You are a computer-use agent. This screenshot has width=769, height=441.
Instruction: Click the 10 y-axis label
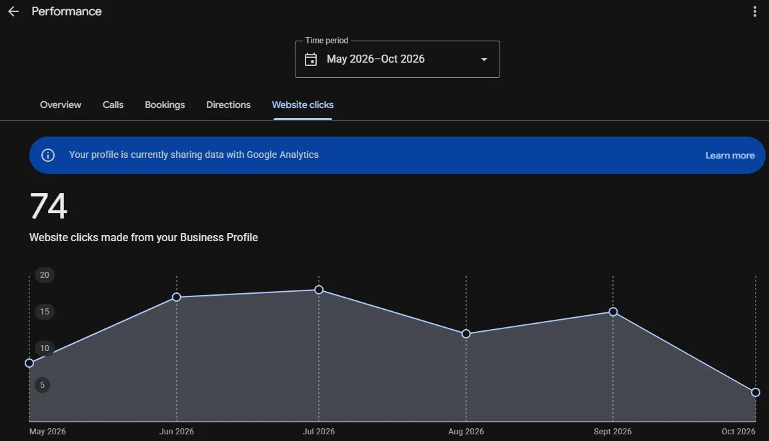[x=45, y=348]
